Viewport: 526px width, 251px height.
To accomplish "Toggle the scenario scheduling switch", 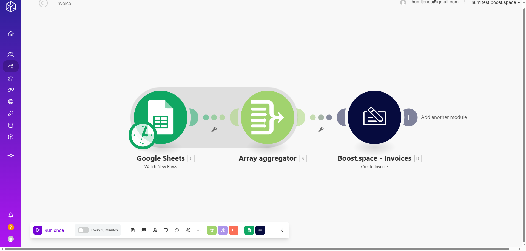I will pos(83,230).
